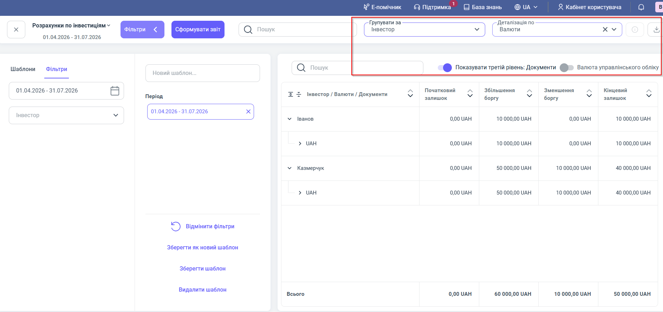Sort by Кінцевий залишок column

click(x=649, y=94)
